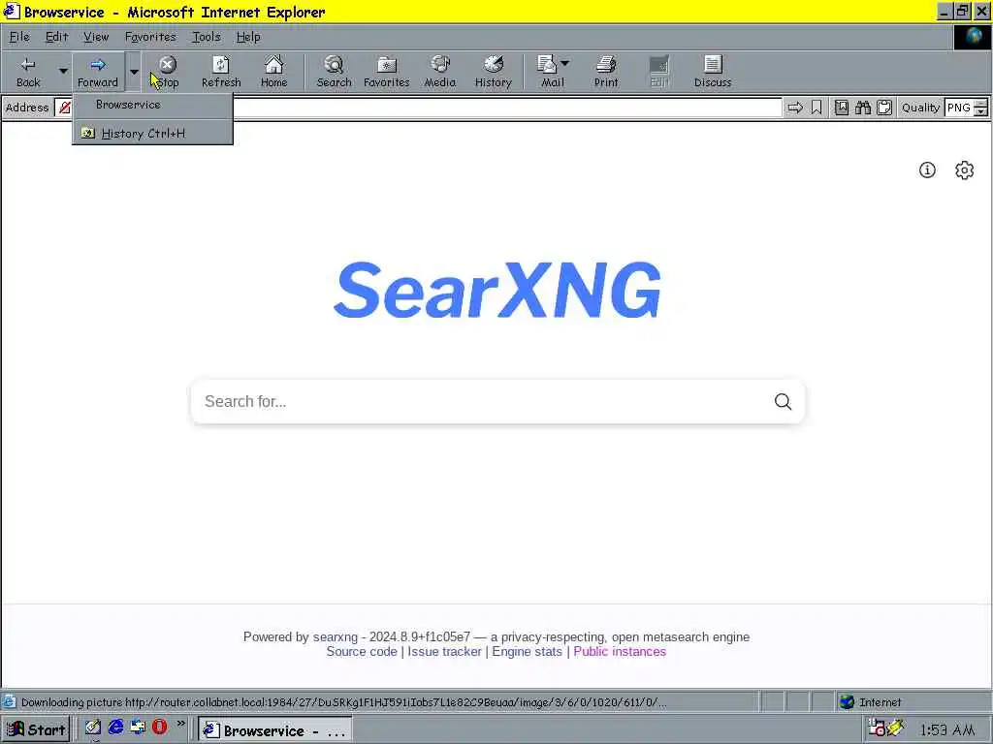Open the Help menu
993x744 pixels.
[248, 37]
